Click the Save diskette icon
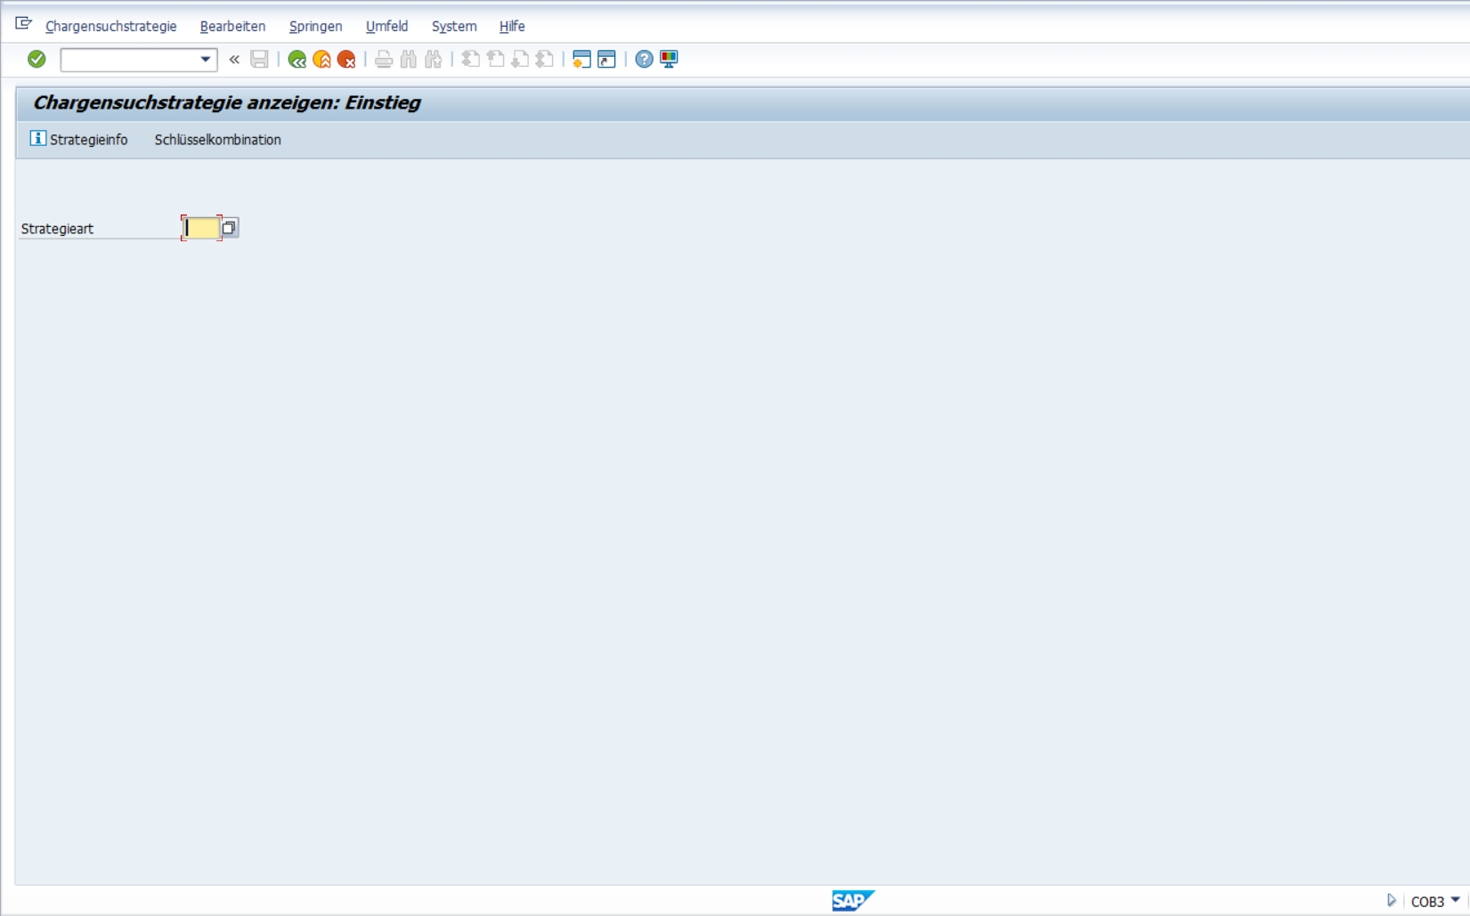This screenshot has height=916, width=1470. point(259,60)
